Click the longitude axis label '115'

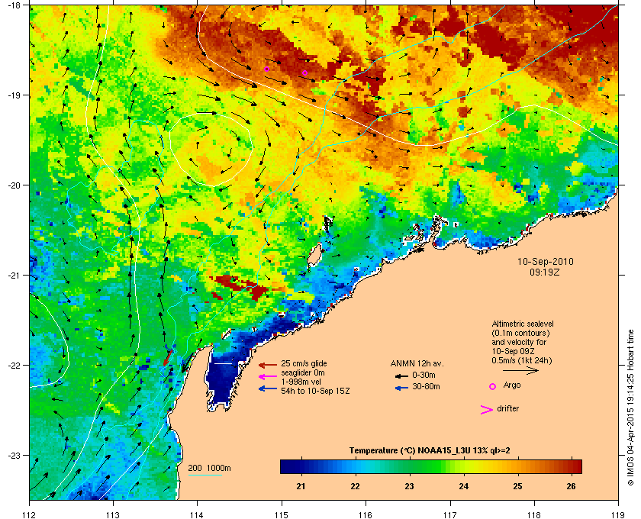click(282, 514)
